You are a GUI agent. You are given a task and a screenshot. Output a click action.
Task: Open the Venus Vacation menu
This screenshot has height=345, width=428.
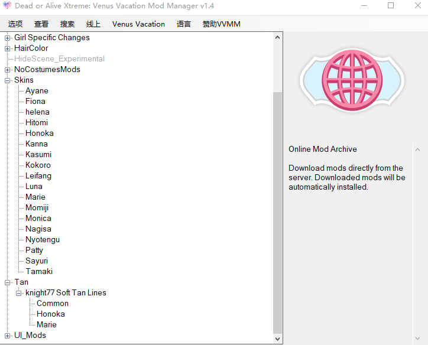click(x=138, y=24)
